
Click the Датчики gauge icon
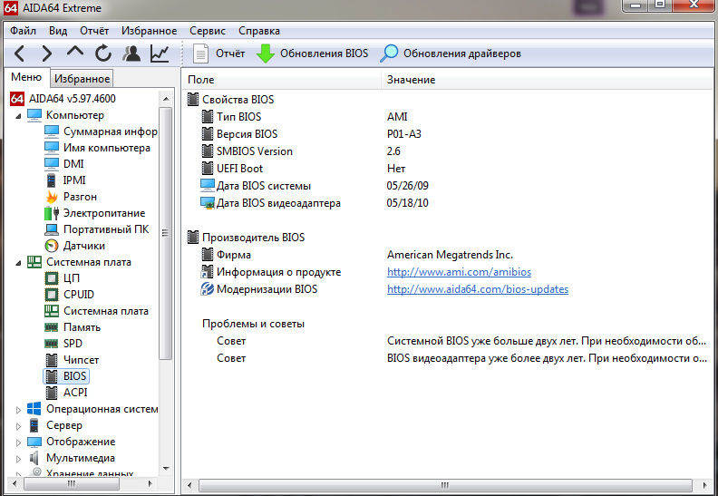(52, 246)
